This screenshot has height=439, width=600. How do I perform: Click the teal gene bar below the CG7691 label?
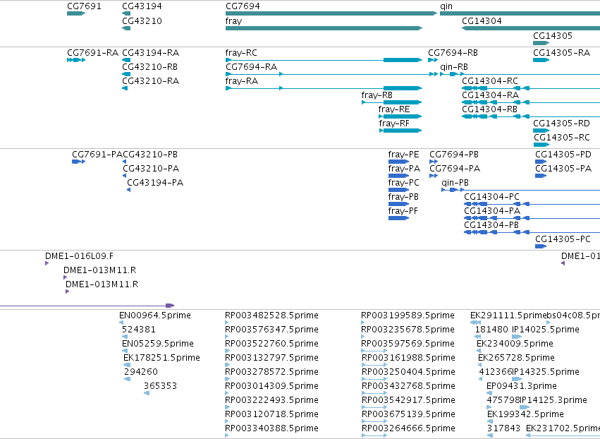(75, 13)
